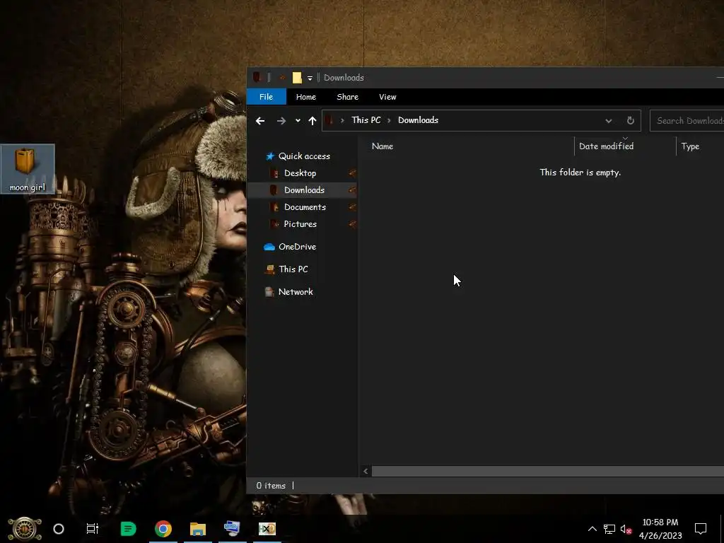The image size is (724, 543).
Task: Open recent locations dropdown arrow
Action: pyautogui.click(x=298, y=121)
